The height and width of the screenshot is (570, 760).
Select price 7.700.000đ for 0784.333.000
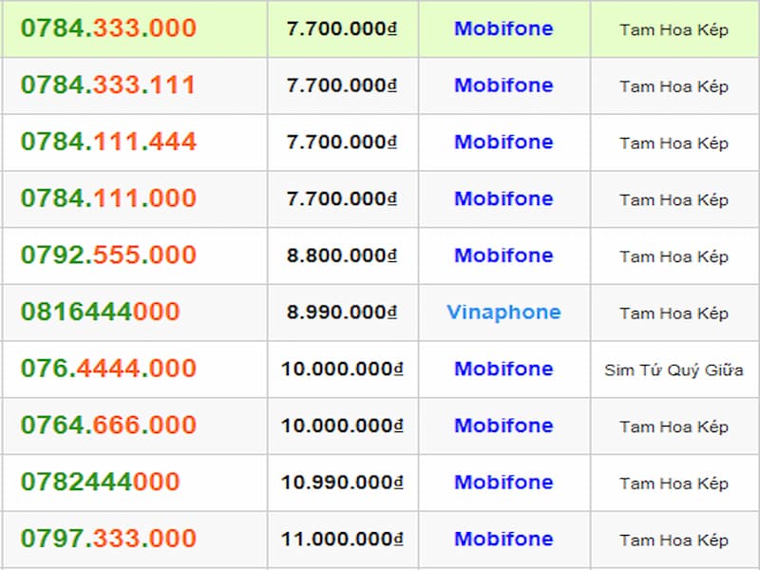(342, 28)
